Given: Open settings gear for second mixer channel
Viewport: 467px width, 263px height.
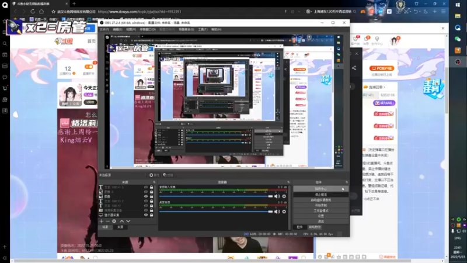Looking at the screenshot, I should [x=284, y=212].
